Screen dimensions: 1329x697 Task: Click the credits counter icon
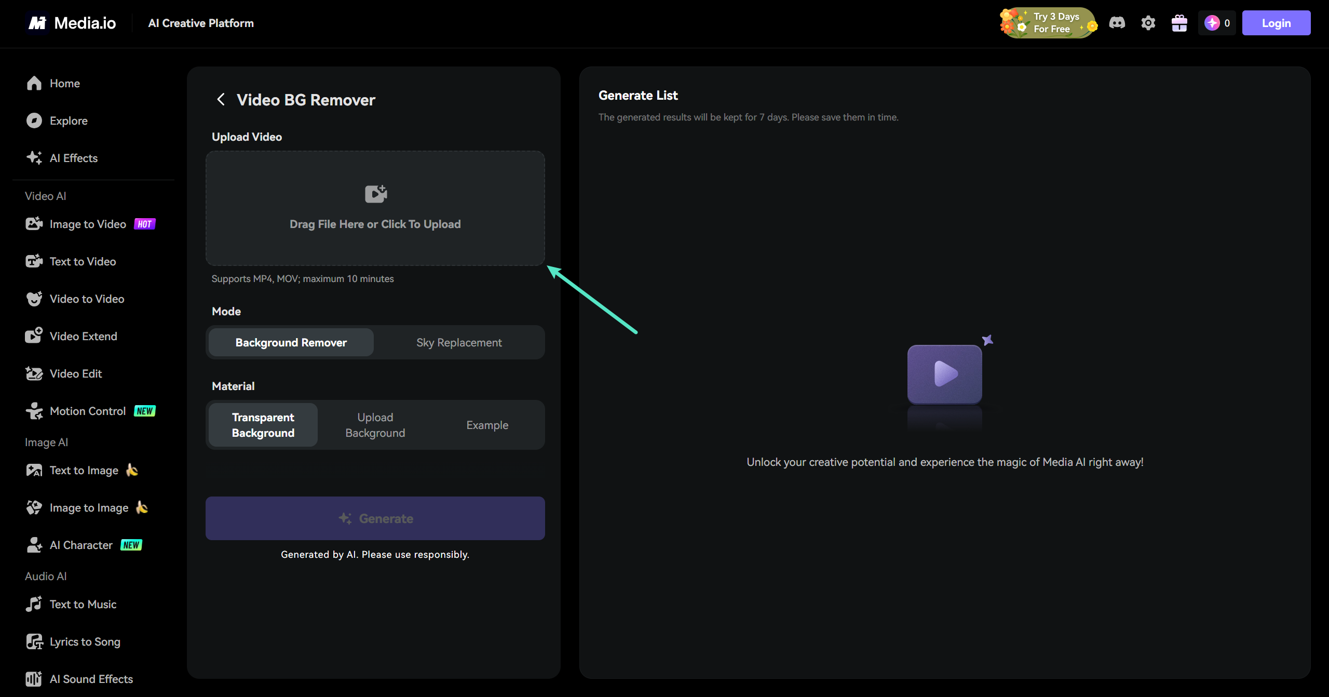click(x=1212, y=23)
